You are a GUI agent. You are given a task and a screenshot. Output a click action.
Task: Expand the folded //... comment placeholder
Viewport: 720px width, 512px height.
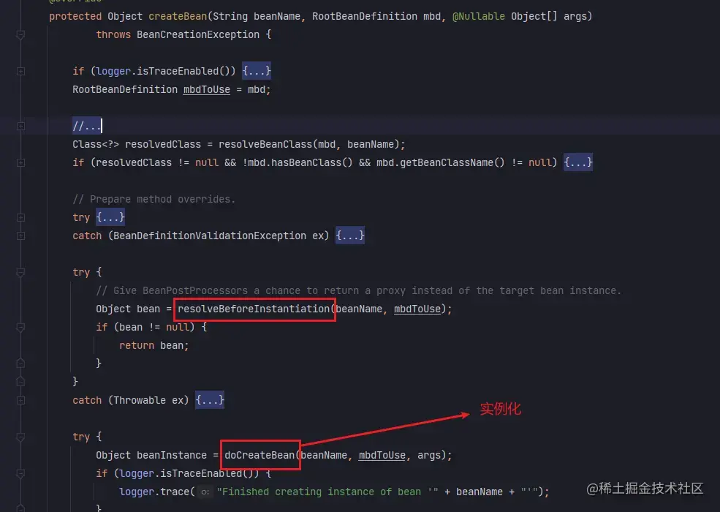click(x=87, y=126)
